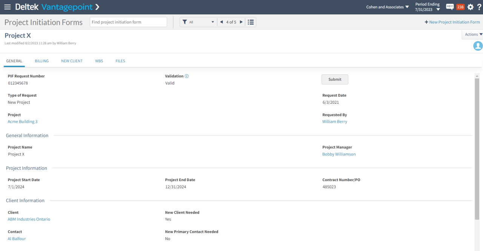Viewport: 483px width, 251px height.
Task: Expand the All filter dropdown
Action: coord(198,22)
